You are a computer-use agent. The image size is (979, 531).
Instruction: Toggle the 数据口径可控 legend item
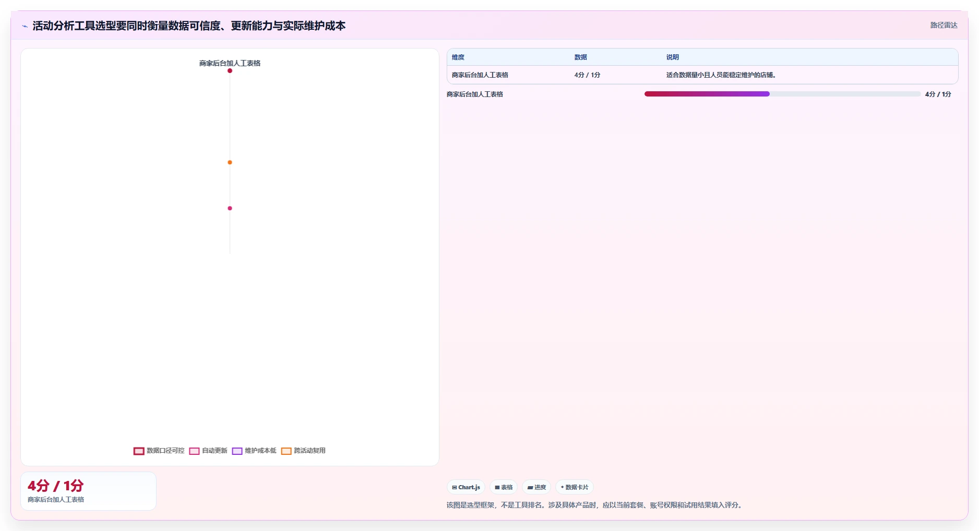[x=159, y=451]
